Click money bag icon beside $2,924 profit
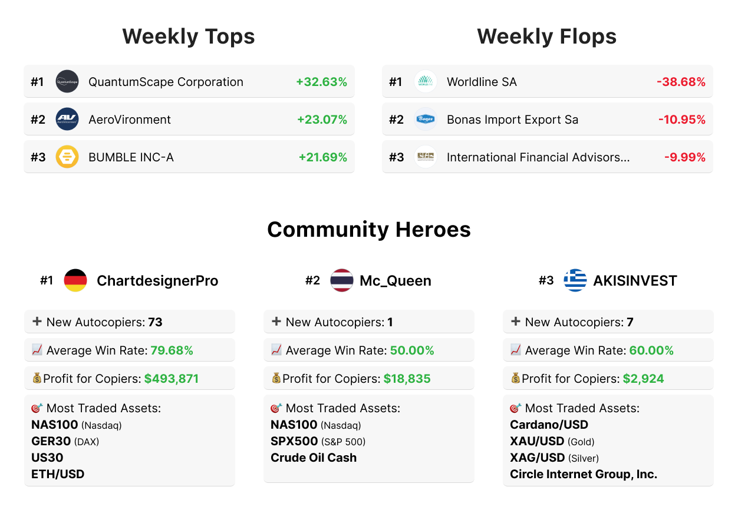 (516, 378)
